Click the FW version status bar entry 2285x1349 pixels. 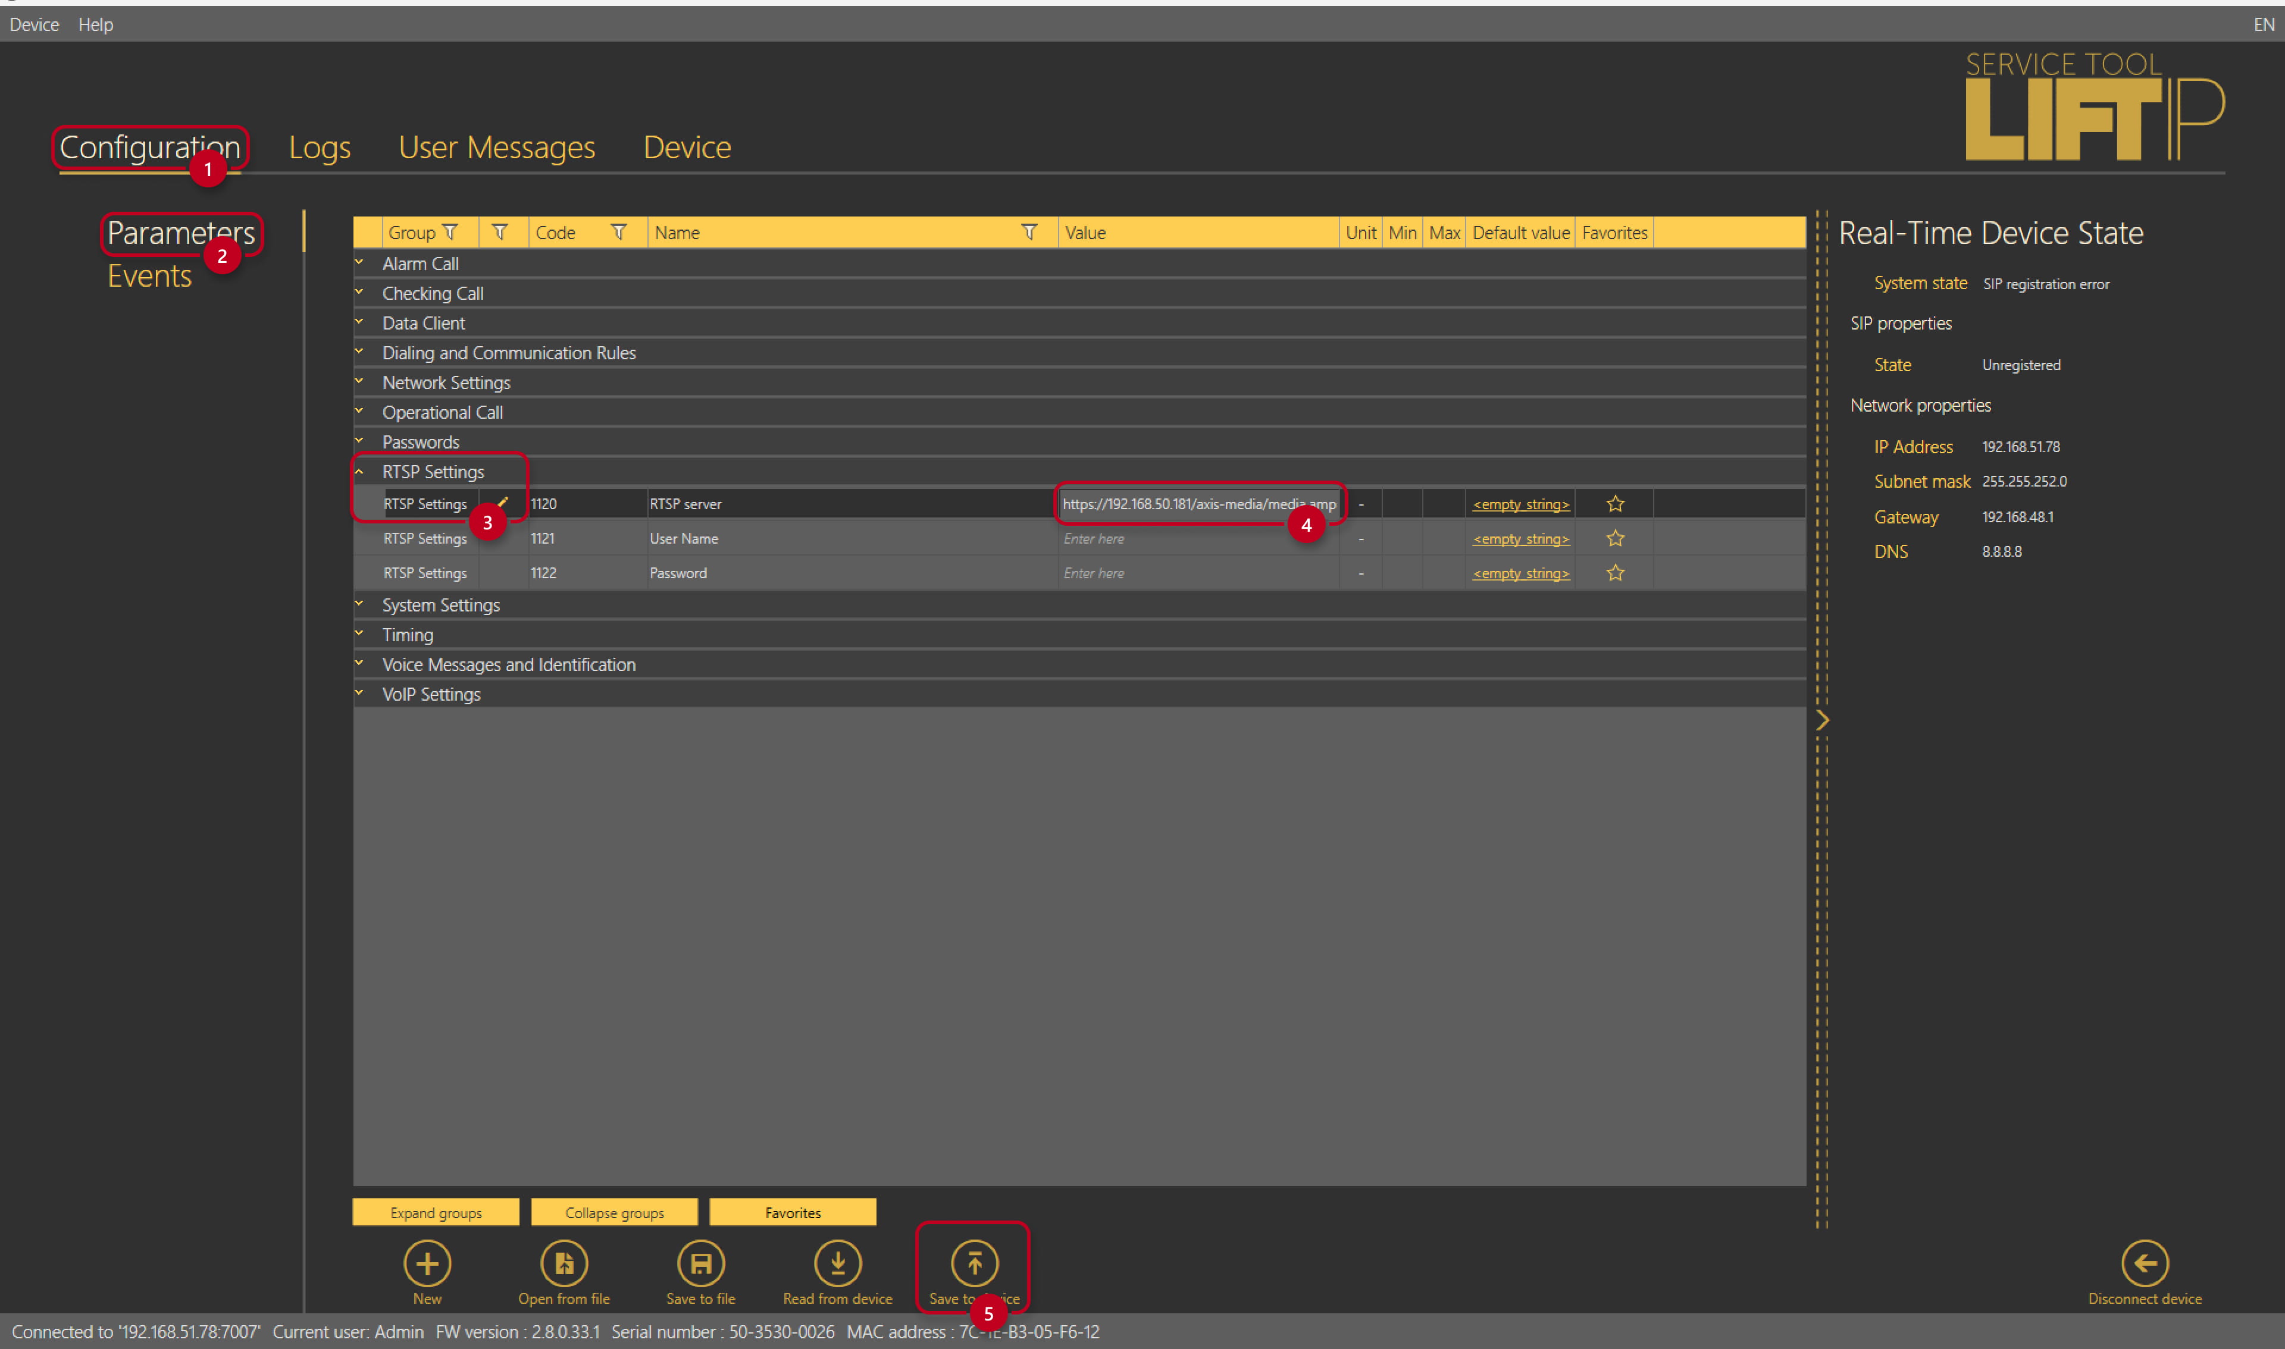517,1332
